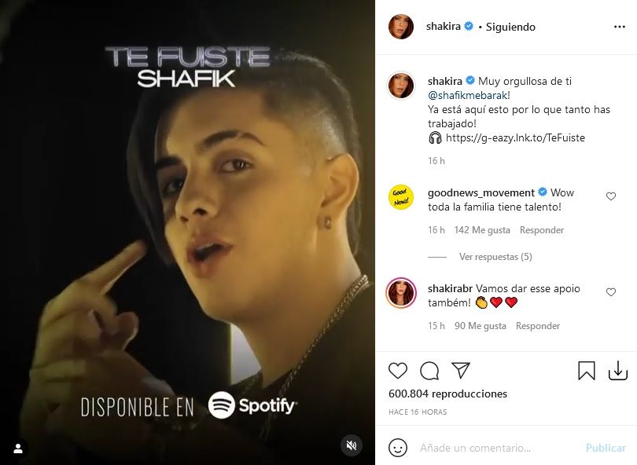The image size is (637, 465).
Task: View the 142 Me gusta likes list
Action: [482, 230]
